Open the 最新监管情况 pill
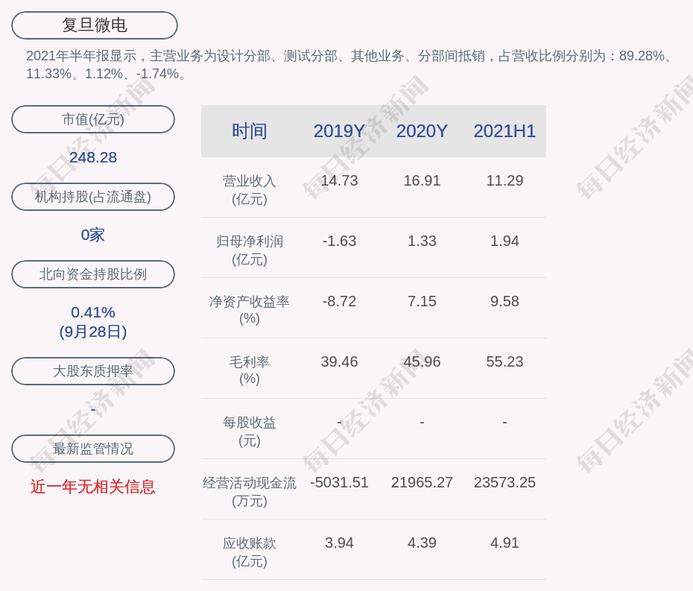Screen dimensions: 693x591 pos(93,449)
